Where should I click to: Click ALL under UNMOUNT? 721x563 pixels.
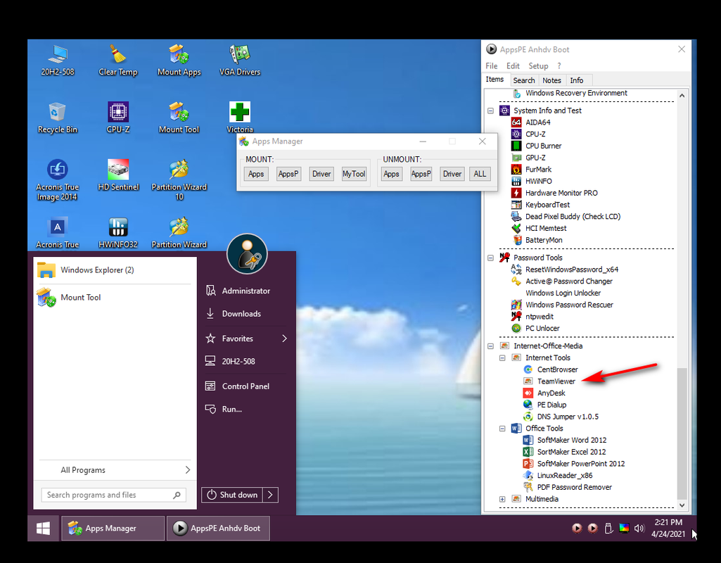click(480, 174)
